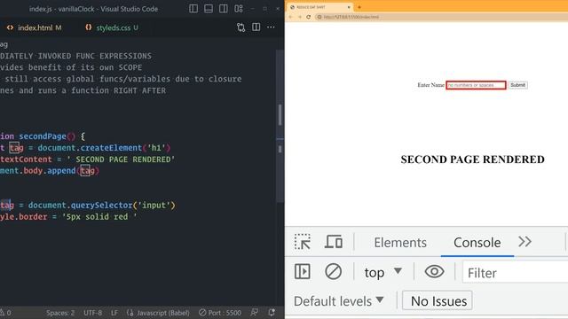Toggle VS Code primary side bar layout icon
568x319 pixels.
[193, 9]
